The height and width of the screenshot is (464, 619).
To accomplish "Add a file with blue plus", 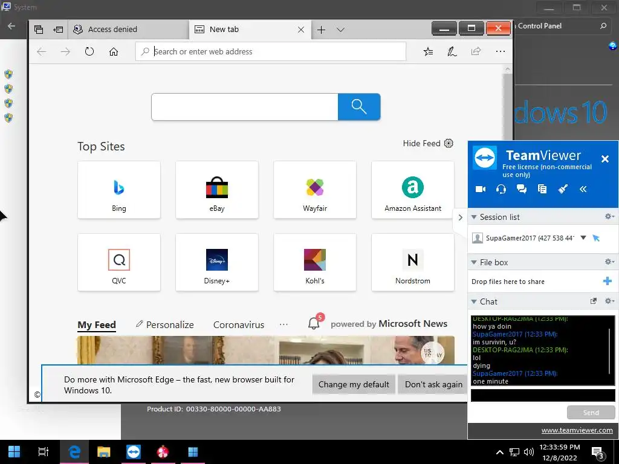I will [x=607, y=281].
